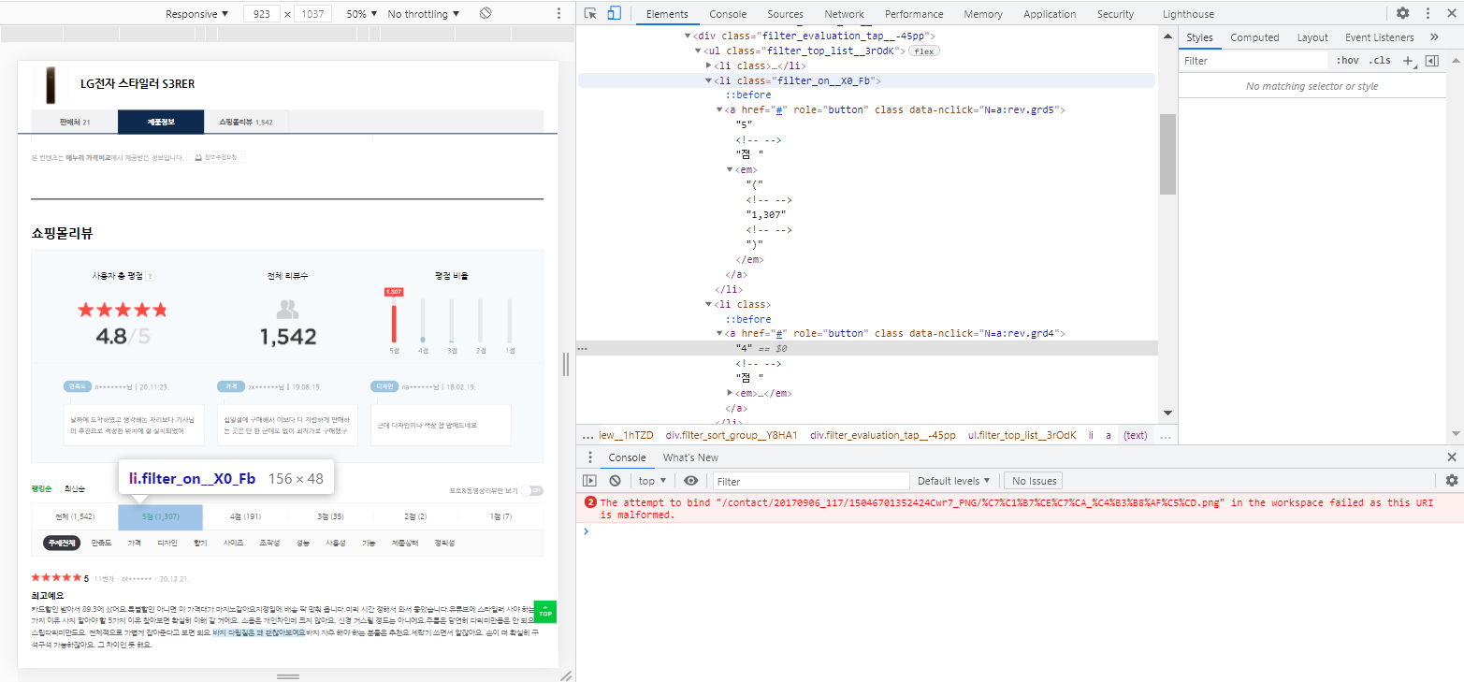Screen dimensions: 1464x682
Task: Open the Lighthouse panel tab
Action: (1188, 14)
